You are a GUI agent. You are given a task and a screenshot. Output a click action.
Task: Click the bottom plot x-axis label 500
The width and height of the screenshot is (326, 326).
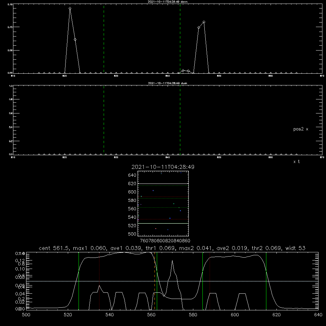(26, 315)
